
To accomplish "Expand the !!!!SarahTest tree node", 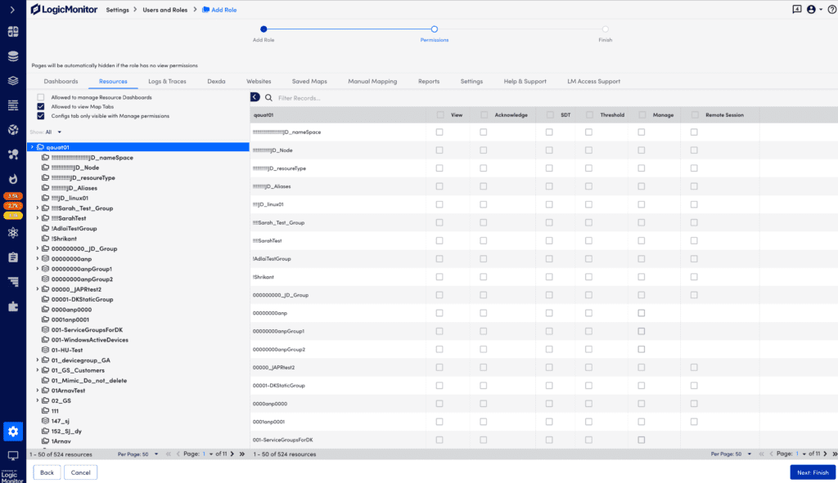I will (x=38, y=218).
